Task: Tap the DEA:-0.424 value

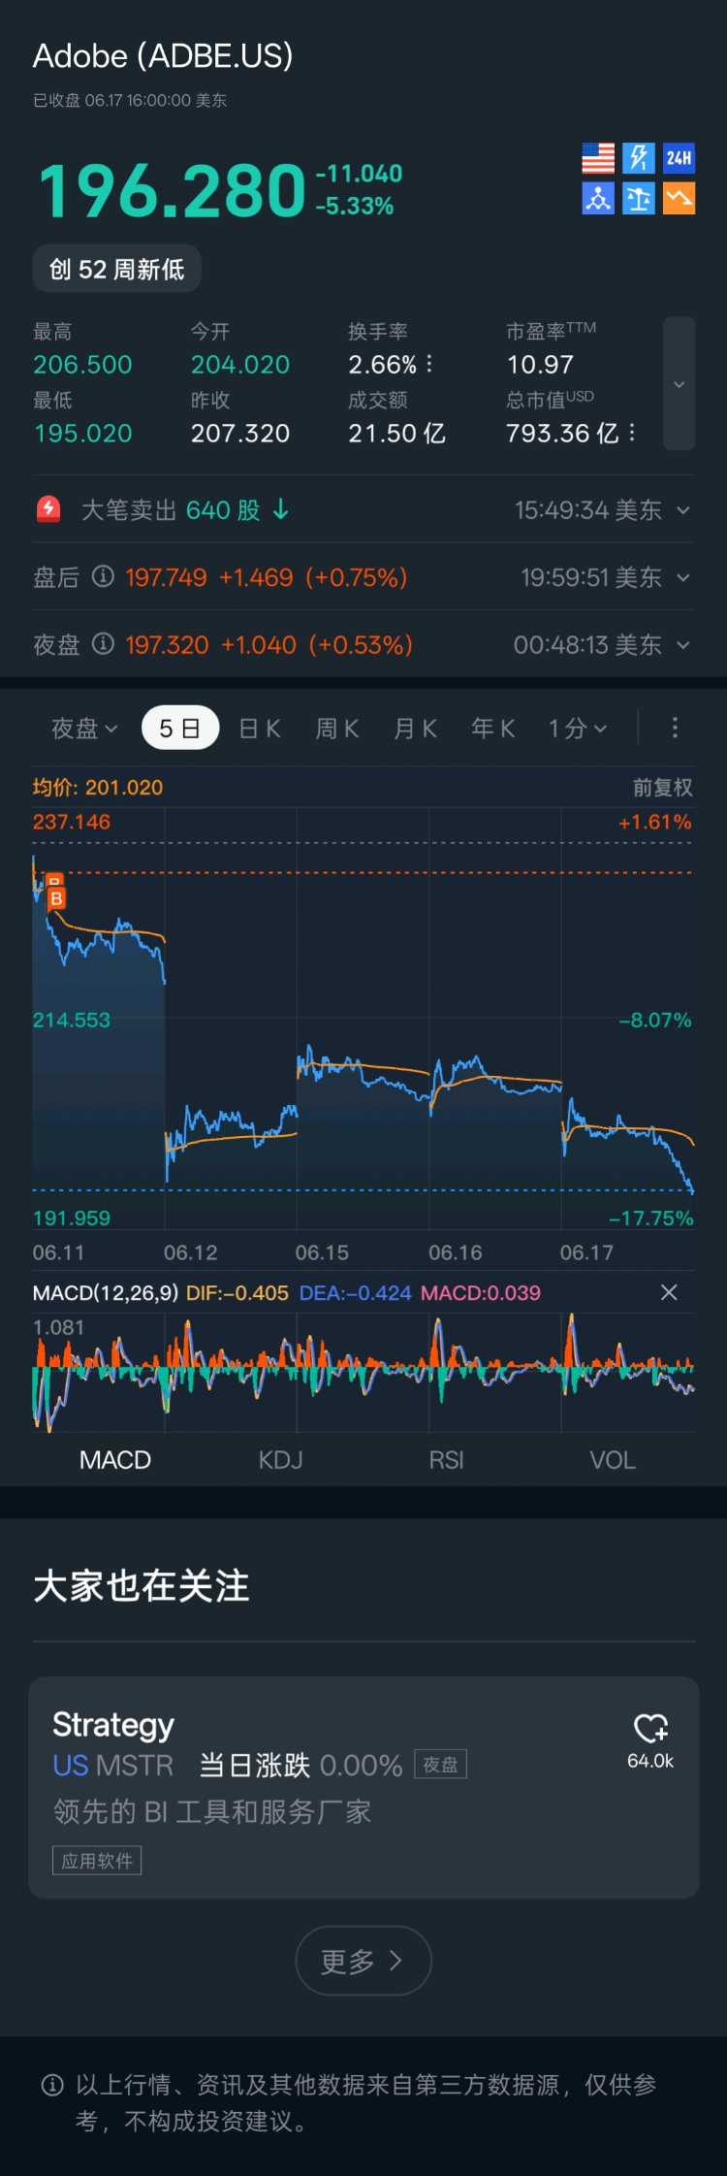Action: 356,1293
